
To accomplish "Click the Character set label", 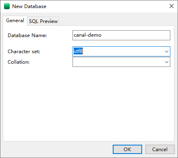I will (x=24, y=52).
